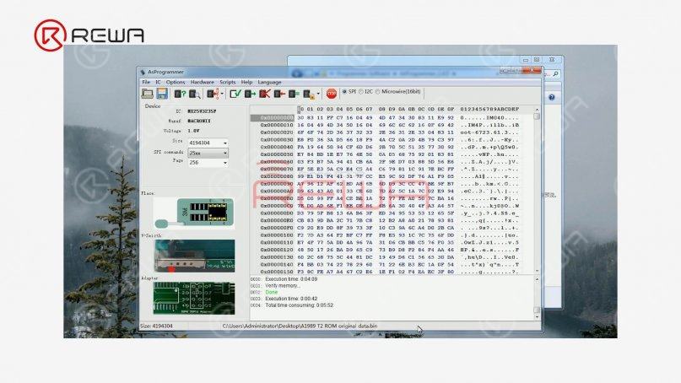Click the Read chip ID icon
Viewport: 681px width, 383px height.
tap(180, 94)
